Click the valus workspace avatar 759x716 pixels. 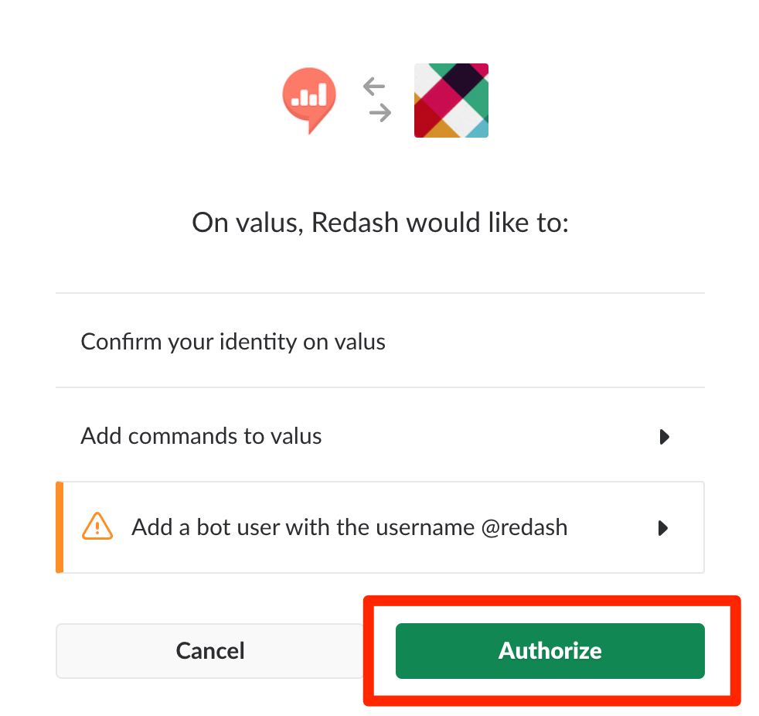[451, 101]
